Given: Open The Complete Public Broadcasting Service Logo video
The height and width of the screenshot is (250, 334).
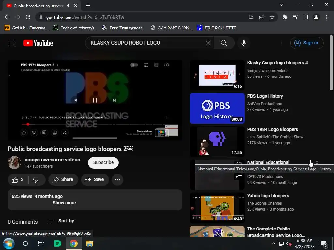Looking at the screenshot, I should [x=276, y=232].
